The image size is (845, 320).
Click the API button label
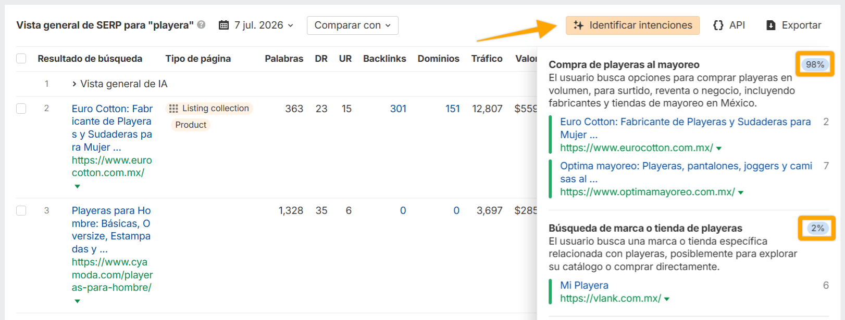pos(737,25)
